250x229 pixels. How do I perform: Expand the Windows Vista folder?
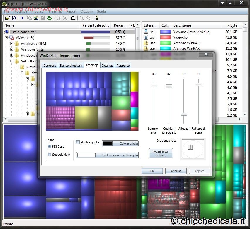click(x=12, y=49)
